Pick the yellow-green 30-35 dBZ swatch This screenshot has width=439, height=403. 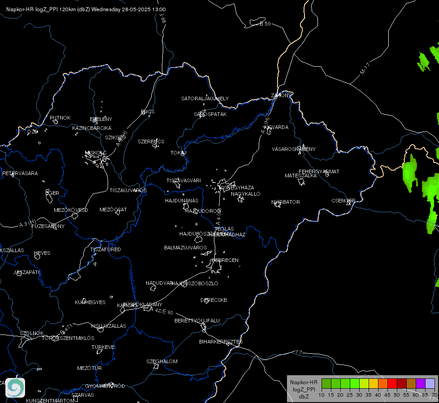(x=364, y=383)
